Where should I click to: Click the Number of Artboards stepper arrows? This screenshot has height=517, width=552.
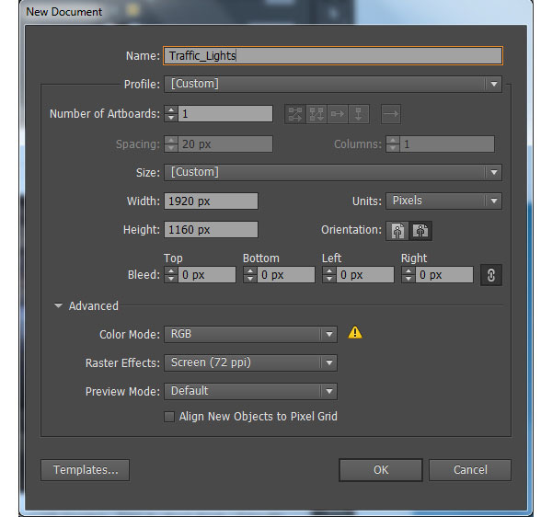171,114
